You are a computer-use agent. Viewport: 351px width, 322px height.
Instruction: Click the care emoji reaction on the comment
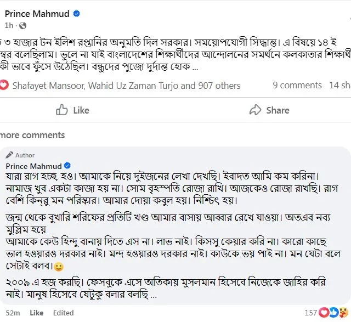343,312
